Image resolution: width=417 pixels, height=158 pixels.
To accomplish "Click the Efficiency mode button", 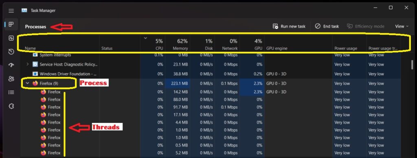I will pos(366,26).
